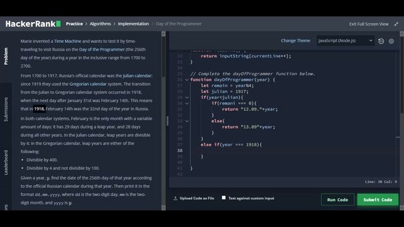
Task: Enable Test against custom input checkbox
Action: click(223, 197)
